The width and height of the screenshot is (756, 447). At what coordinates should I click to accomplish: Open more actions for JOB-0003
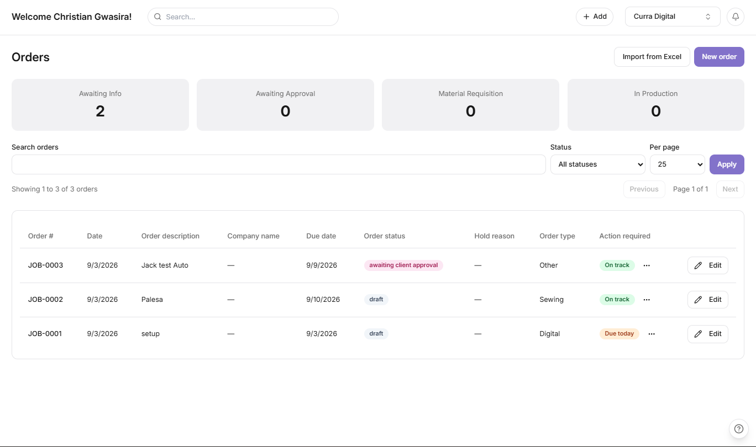pyautogui.click(x=647, y=265)
